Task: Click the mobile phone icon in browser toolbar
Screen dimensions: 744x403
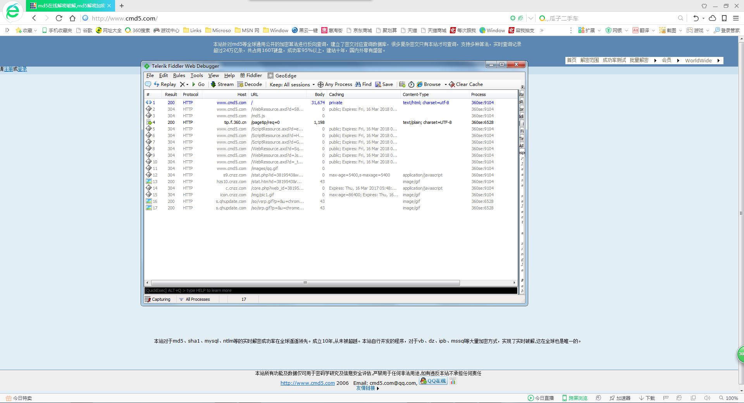Action: [x=724, y=18]
